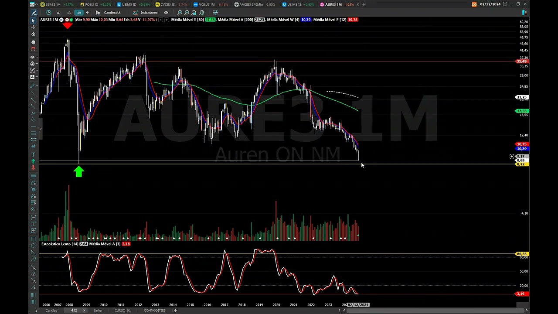
Task: Select the 1M monthly timeframe
Action: 78,13
